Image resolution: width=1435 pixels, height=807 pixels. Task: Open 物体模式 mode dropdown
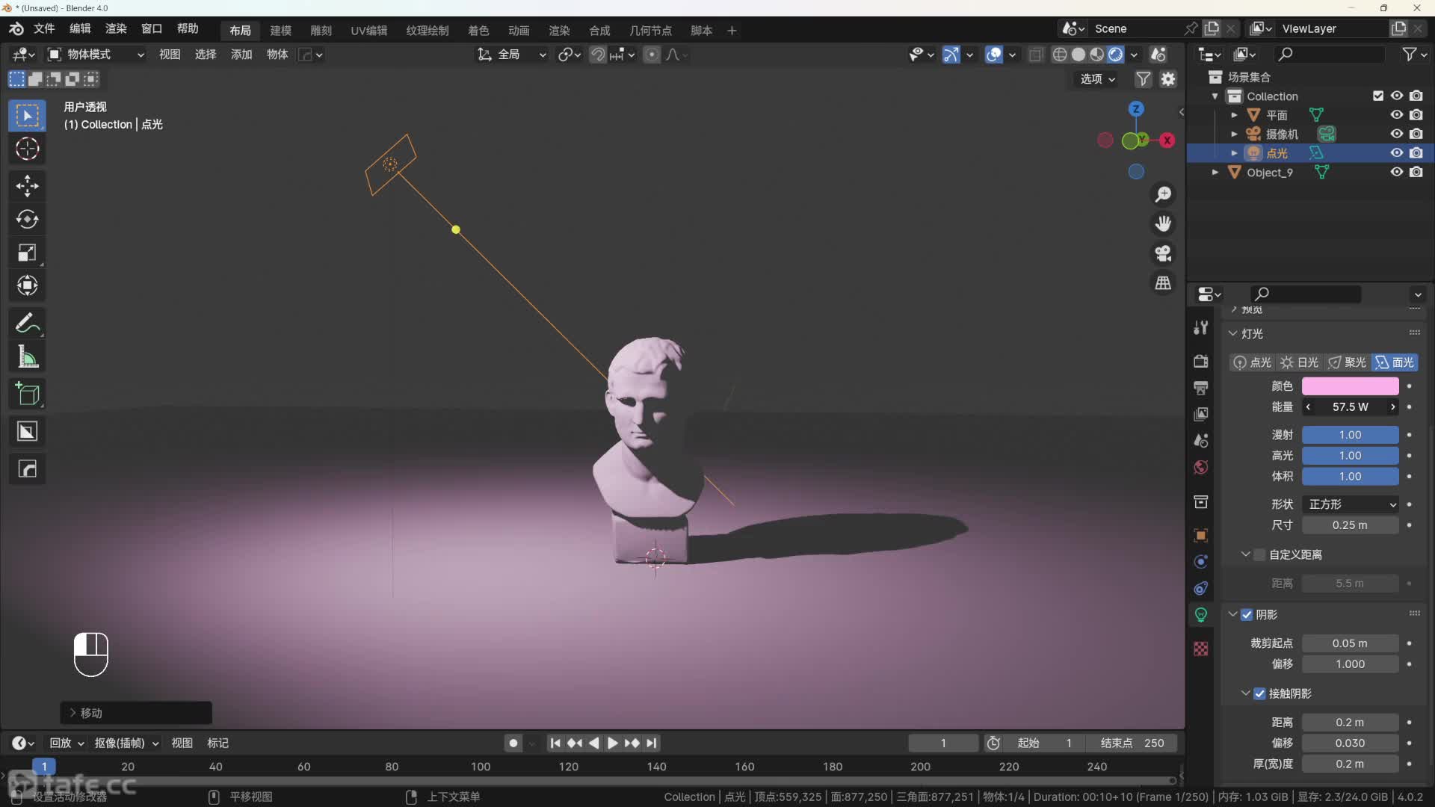click(x=96, y=55)
